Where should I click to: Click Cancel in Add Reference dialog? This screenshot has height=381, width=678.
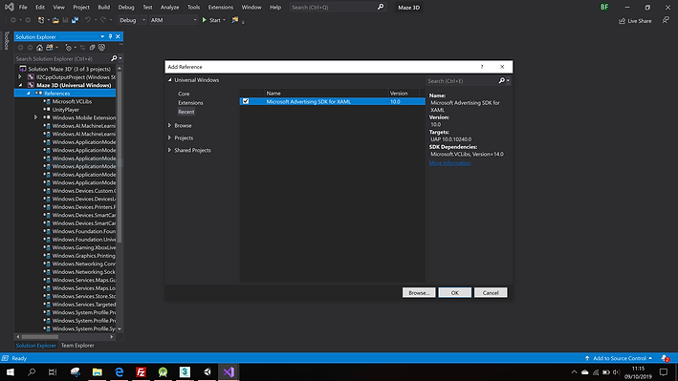pyautogui.click(x=491, y=292)
